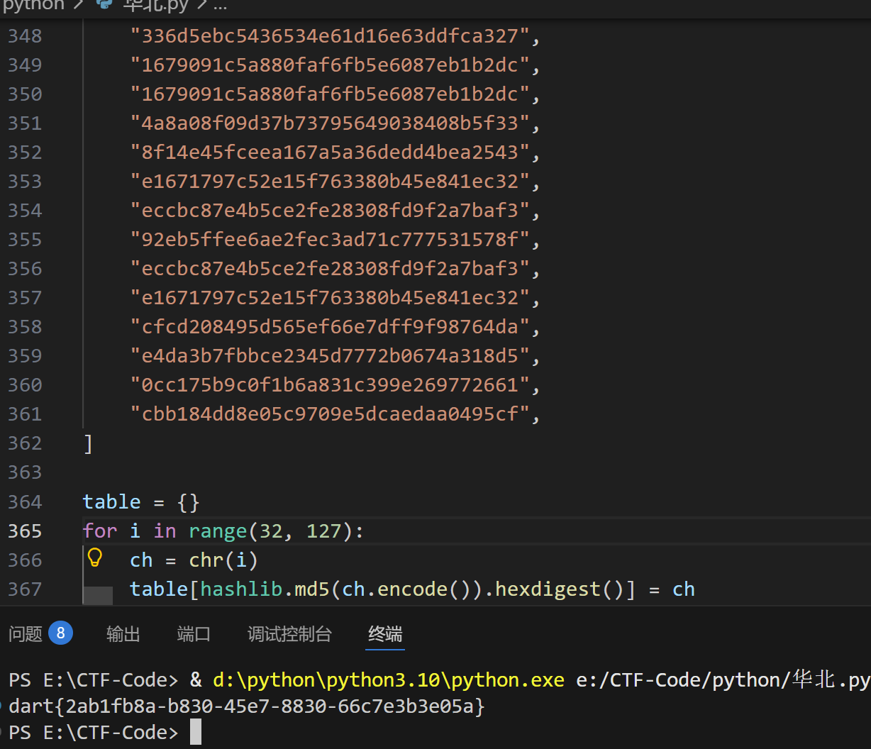Open the 问题 problems tab
Viewport: 871px width, 749px height.
(x=26, y=633)
